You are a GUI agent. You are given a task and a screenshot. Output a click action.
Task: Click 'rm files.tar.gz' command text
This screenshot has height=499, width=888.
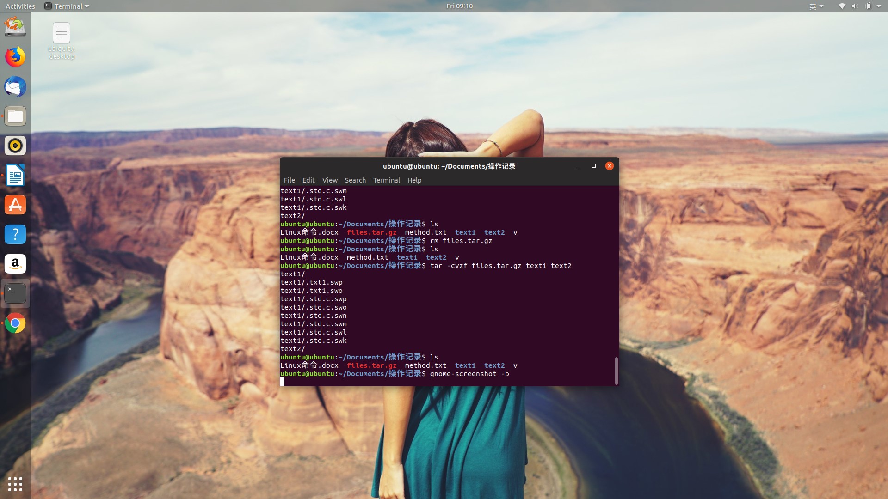[x=461, y=241]
